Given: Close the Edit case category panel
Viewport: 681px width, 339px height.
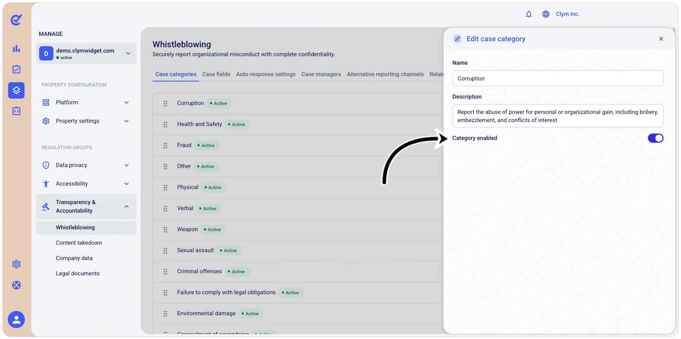Looking at the screenshot, I should (x=661, y=39).
